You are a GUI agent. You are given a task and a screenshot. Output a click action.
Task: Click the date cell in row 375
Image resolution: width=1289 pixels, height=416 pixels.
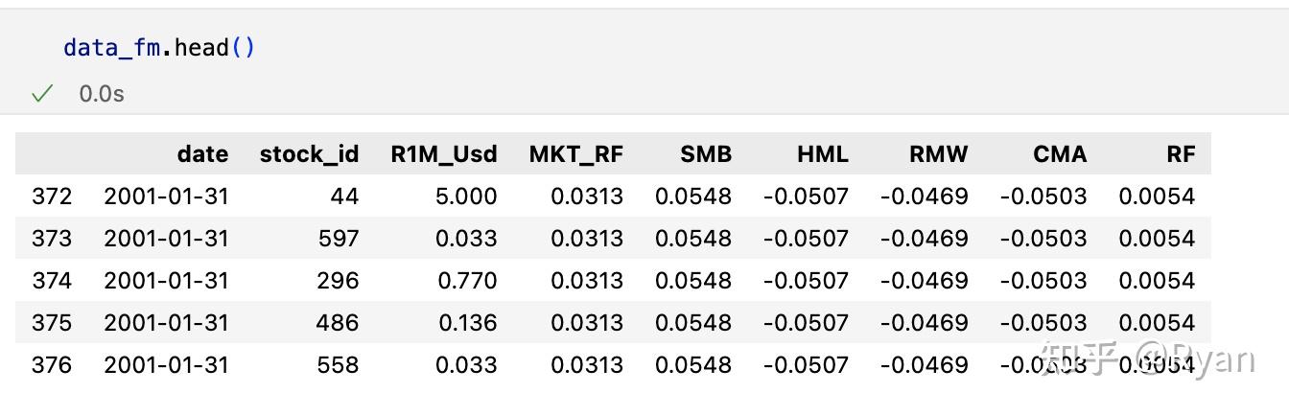click(166, 323)
